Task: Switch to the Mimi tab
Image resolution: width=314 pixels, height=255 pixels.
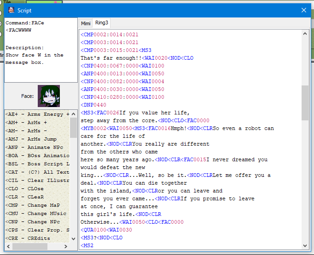Action: 86,23
